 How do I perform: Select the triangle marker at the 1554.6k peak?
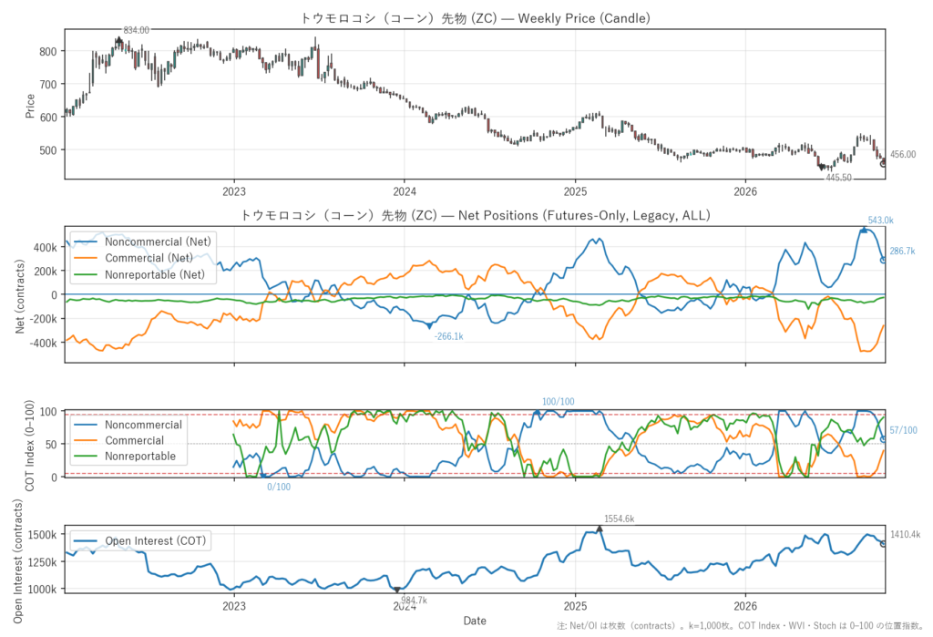click(x=600, y=529)
